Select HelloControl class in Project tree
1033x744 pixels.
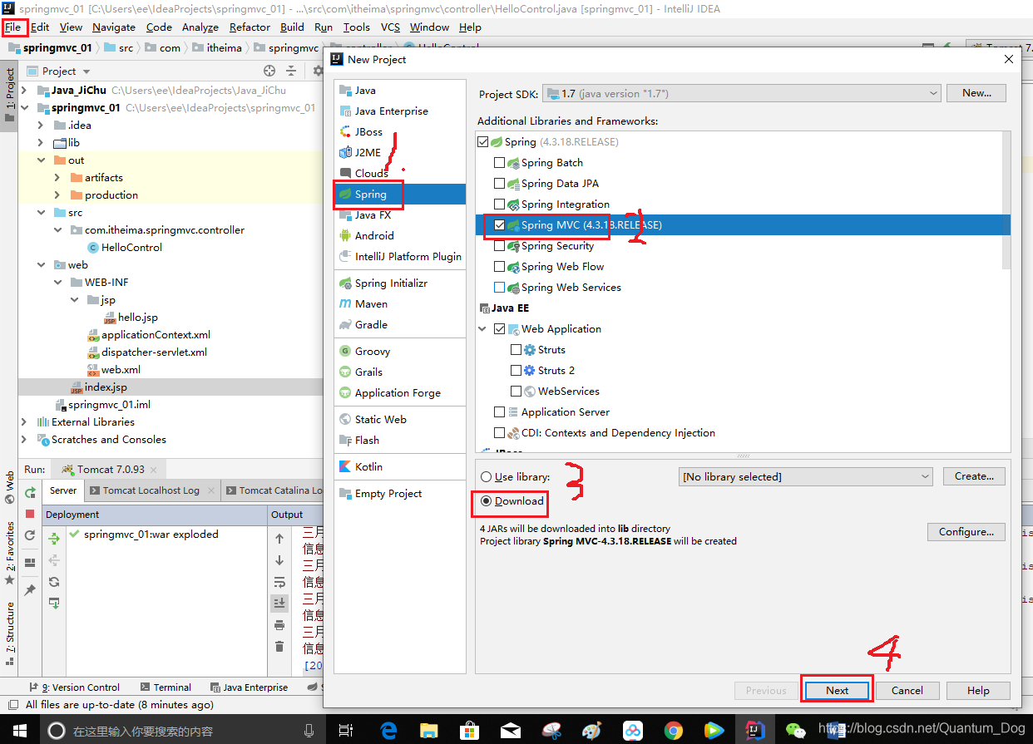[x=131, y=248]
